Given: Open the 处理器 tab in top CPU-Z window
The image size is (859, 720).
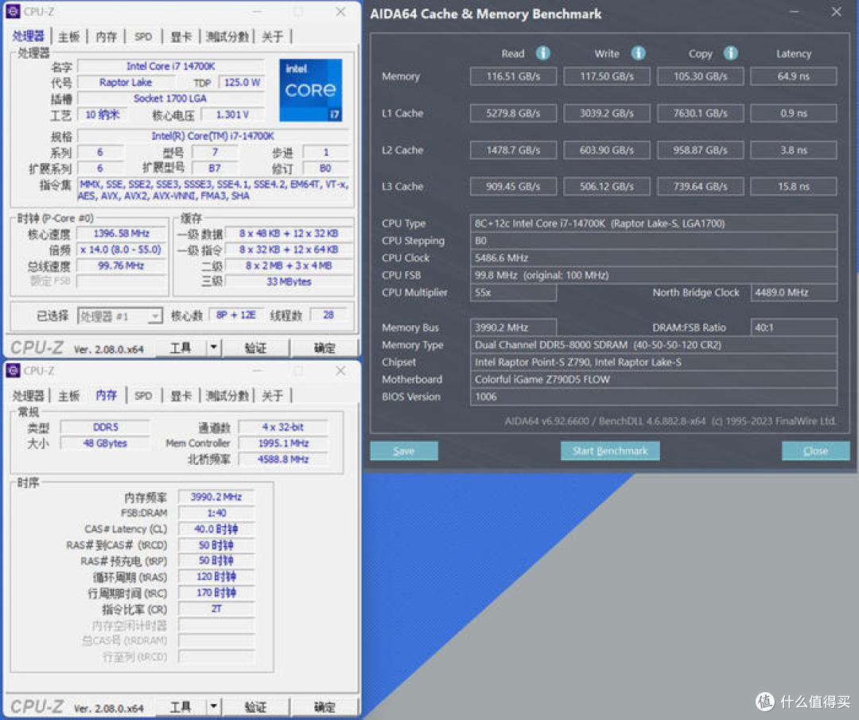Looking at the screenshot, I should (x=28, y=37).
